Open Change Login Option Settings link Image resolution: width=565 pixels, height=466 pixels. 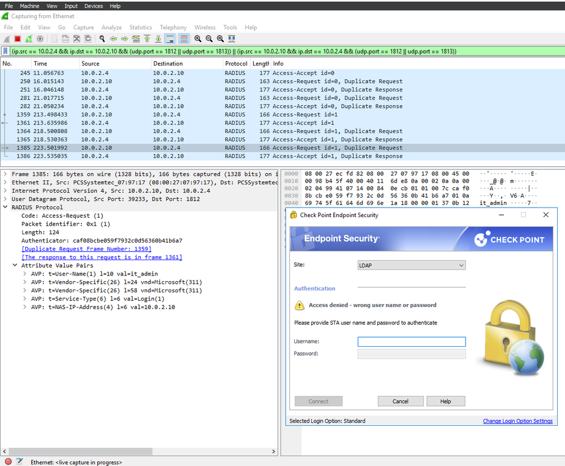pyautogui.click(x=517, y=421)
